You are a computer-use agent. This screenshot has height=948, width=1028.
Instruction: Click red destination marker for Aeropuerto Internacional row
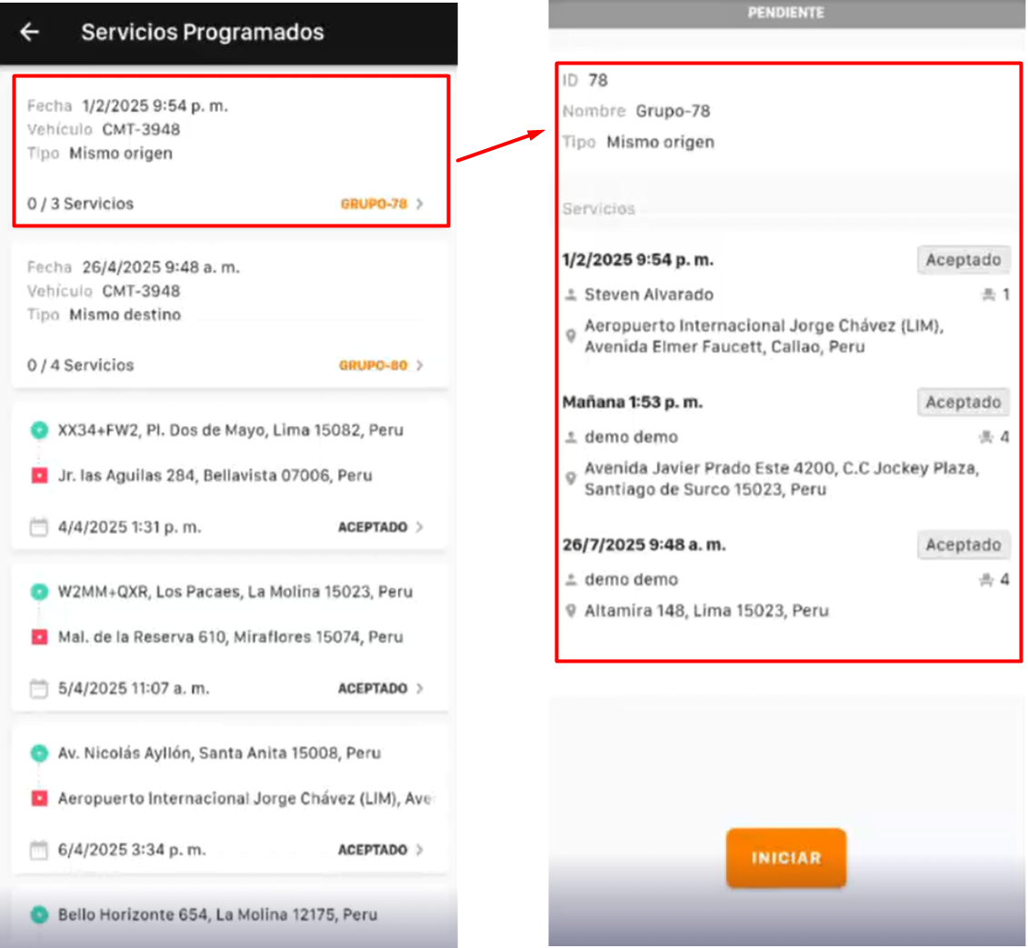[x=39, y=799]
